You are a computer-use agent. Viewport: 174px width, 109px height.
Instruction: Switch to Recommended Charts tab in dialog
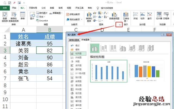[x=74, y=40]
